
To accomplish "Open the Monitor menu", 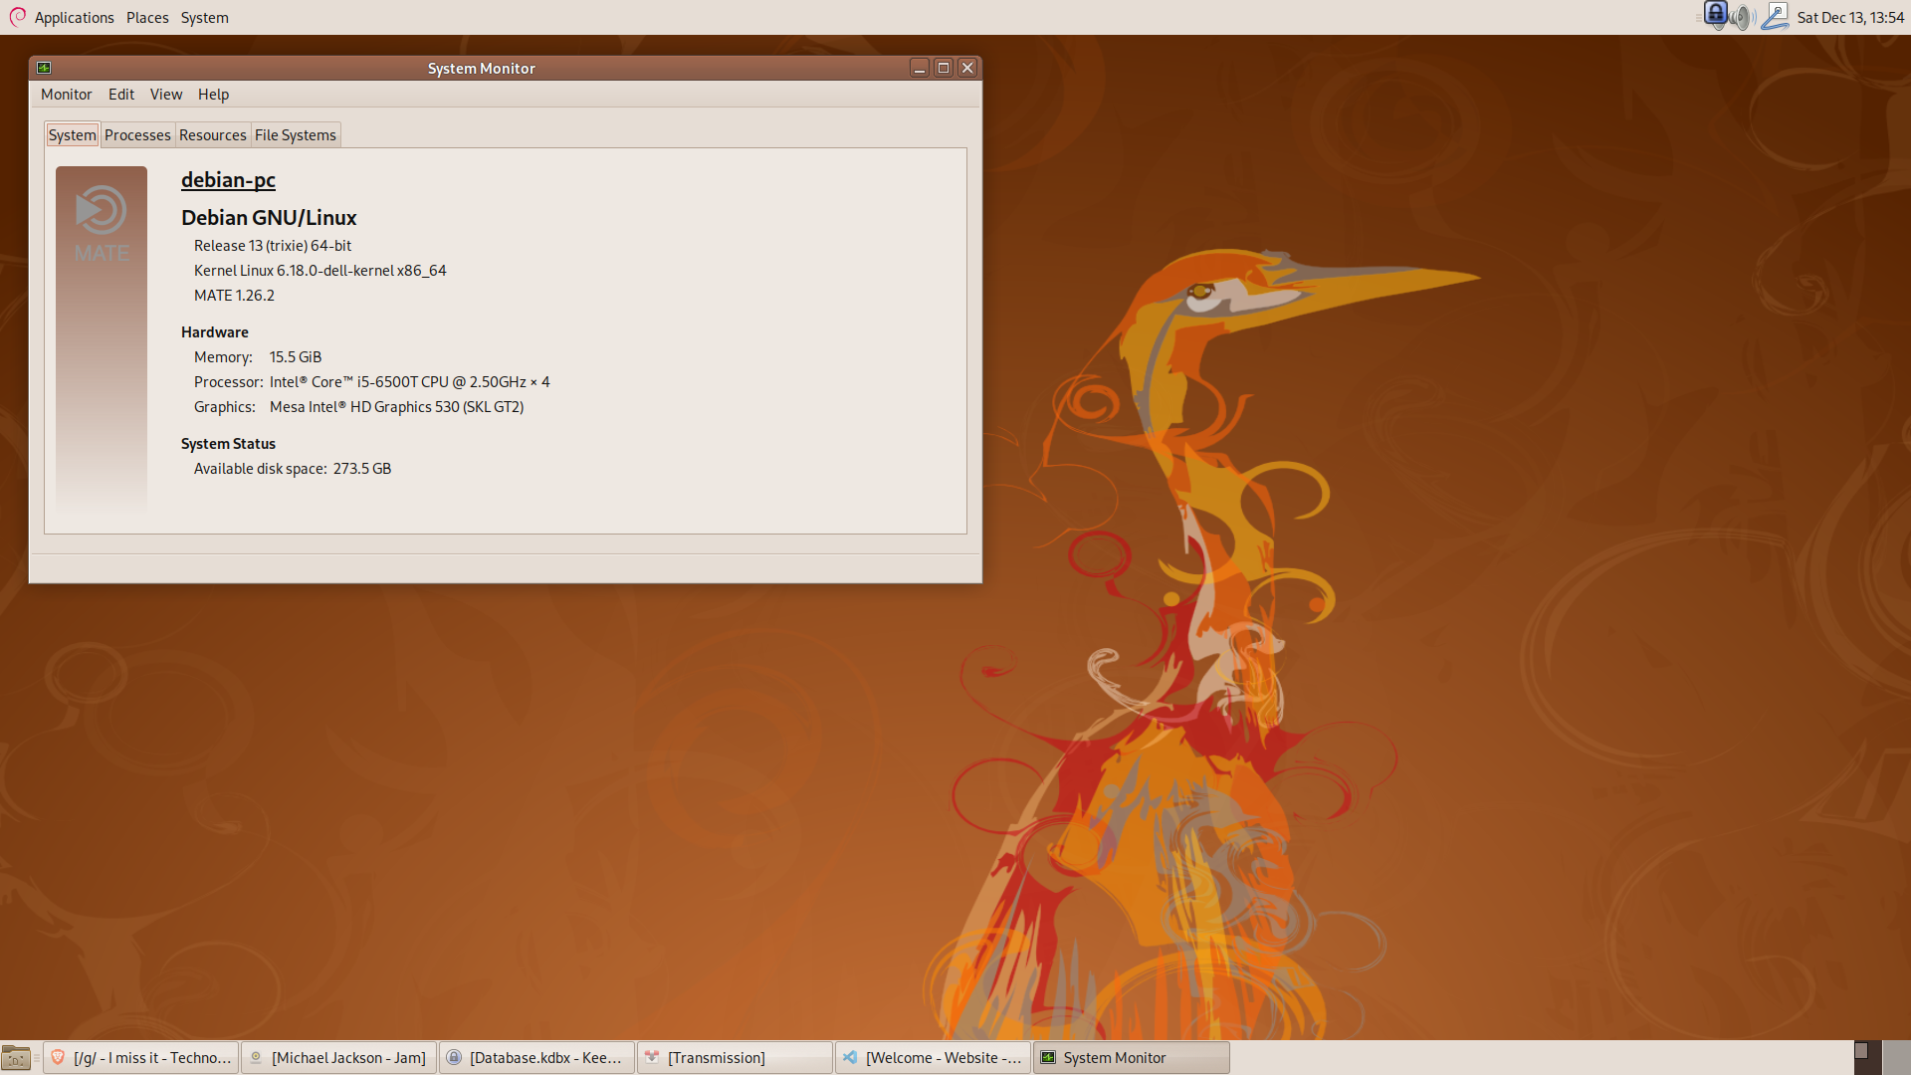I will (x=66, y=95).
